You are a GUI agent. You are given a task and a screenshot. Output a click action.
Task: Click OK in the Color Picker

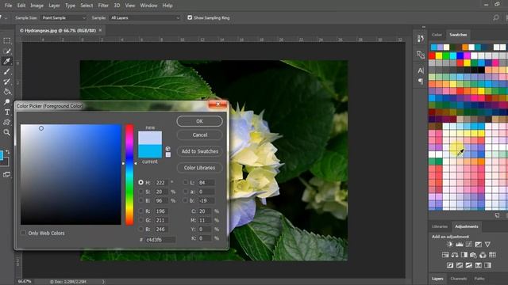coord(199,121)
